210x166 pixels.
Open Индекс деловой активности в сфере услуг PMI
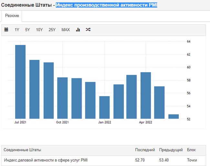(46, 160)
